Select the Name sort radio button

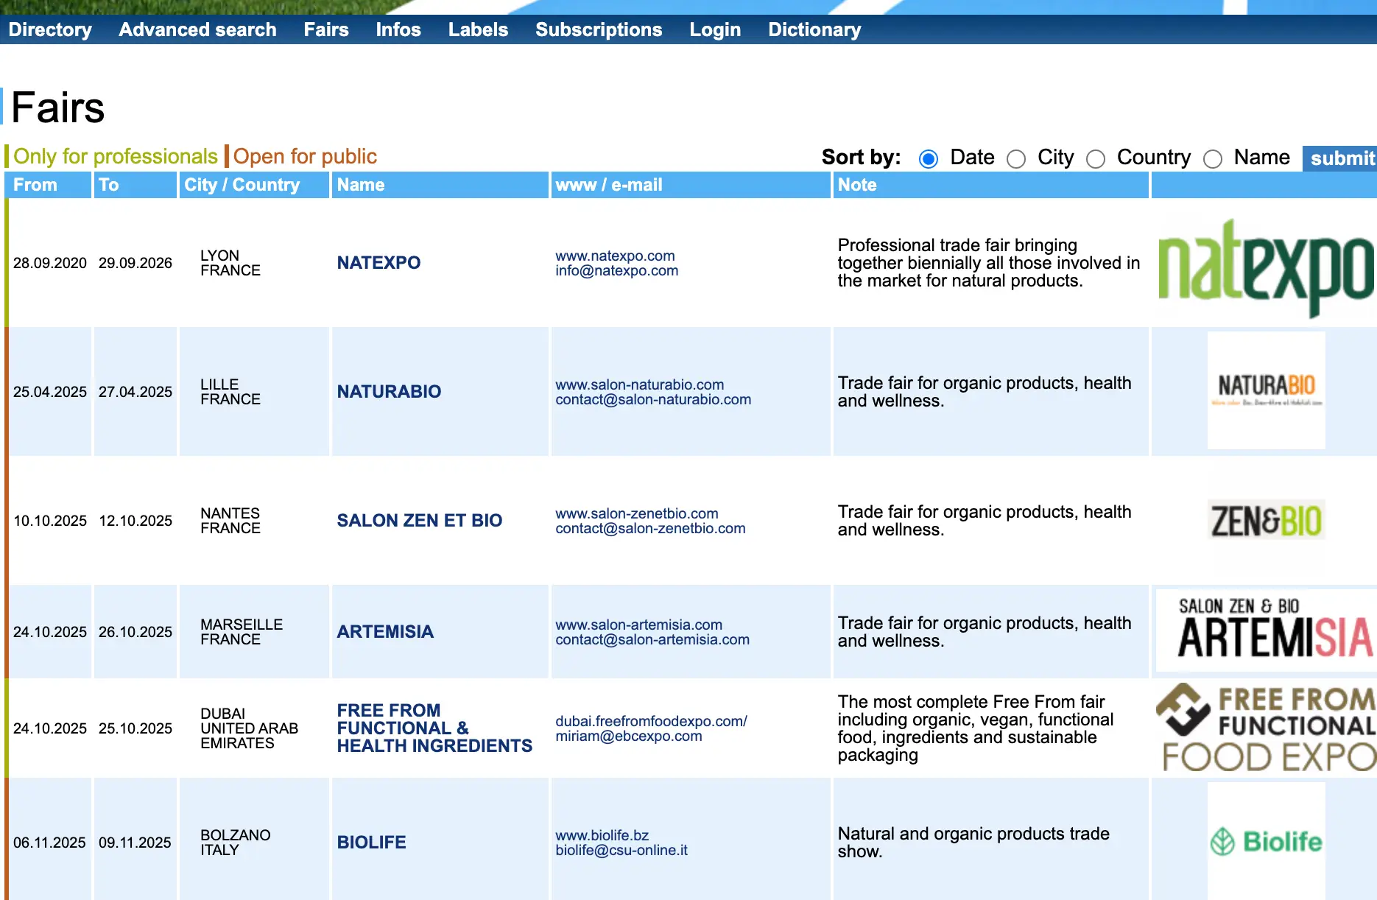(1213, 158)
